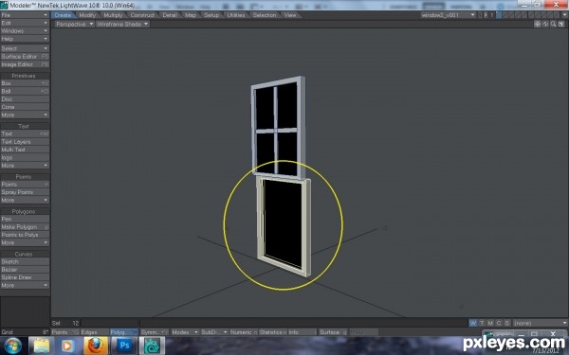The width and height of the screenshot is (569, 355).
Task: Open the Image Editor
Action: (25, 64)
